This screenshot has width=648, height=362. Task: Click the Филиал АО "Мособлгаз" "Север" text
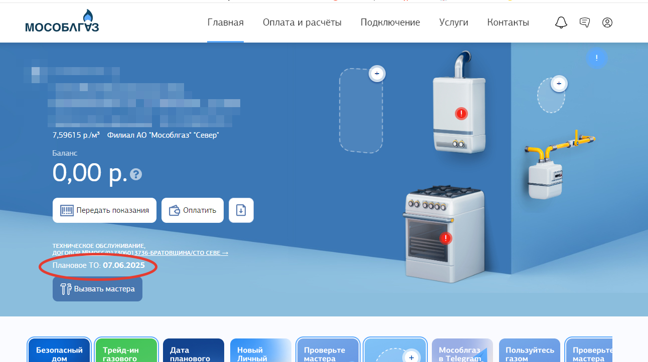pyautogui.click(x=163, y=135)
